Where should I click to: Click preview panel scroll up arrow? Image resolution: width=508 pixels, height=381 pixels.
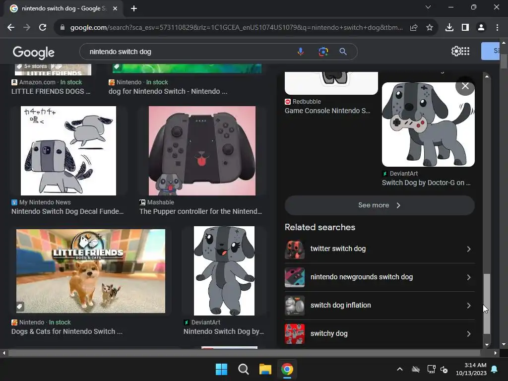pyautogui.click(x=487, y=76)
